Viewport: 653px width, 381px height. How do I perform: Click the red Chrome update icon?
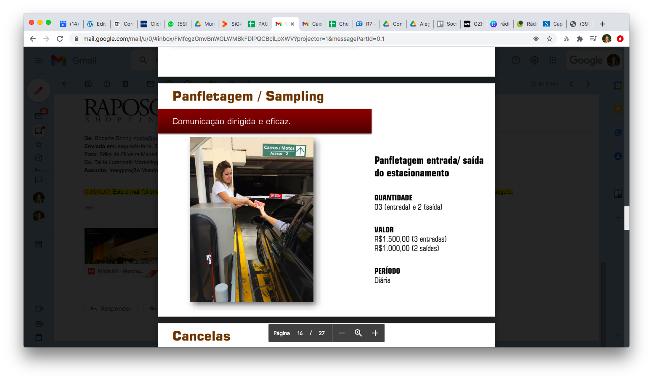coord(620,39)
